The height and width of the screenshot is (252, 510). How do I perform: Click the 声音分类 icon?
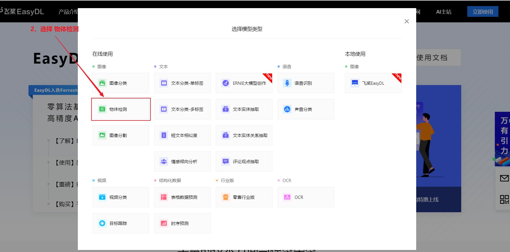tap(287, 109)
